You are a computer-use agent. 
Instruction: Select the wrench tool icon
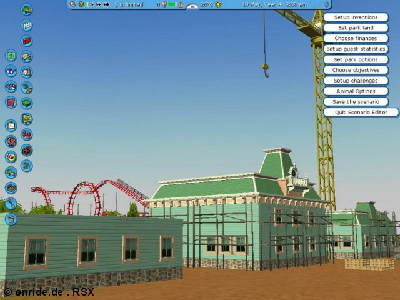(11, 204)
